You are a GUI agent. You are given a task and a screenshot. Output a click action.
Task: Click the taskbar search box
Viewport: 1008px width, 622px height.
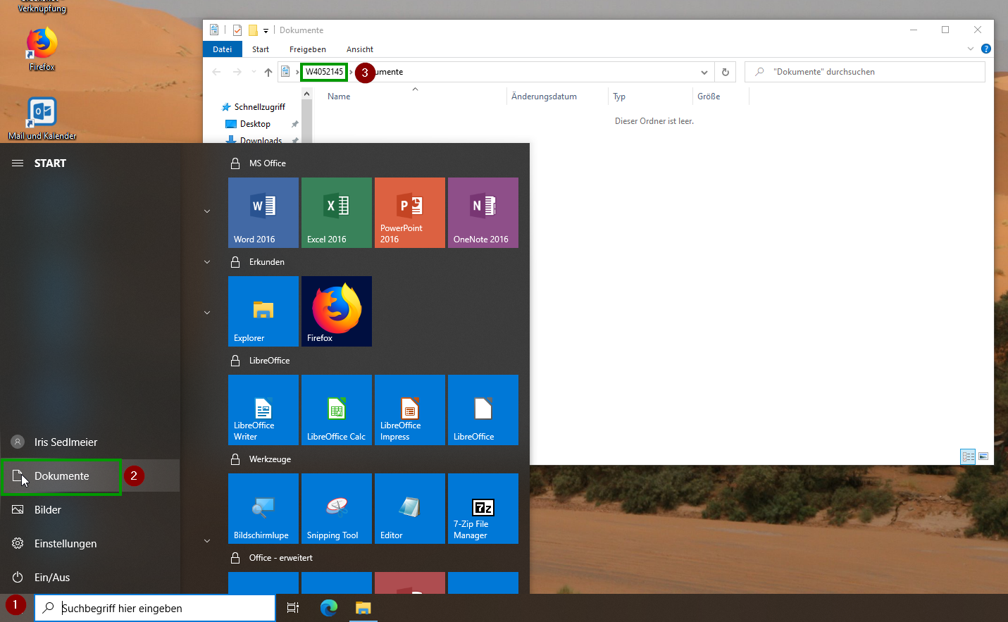[155, 608]
